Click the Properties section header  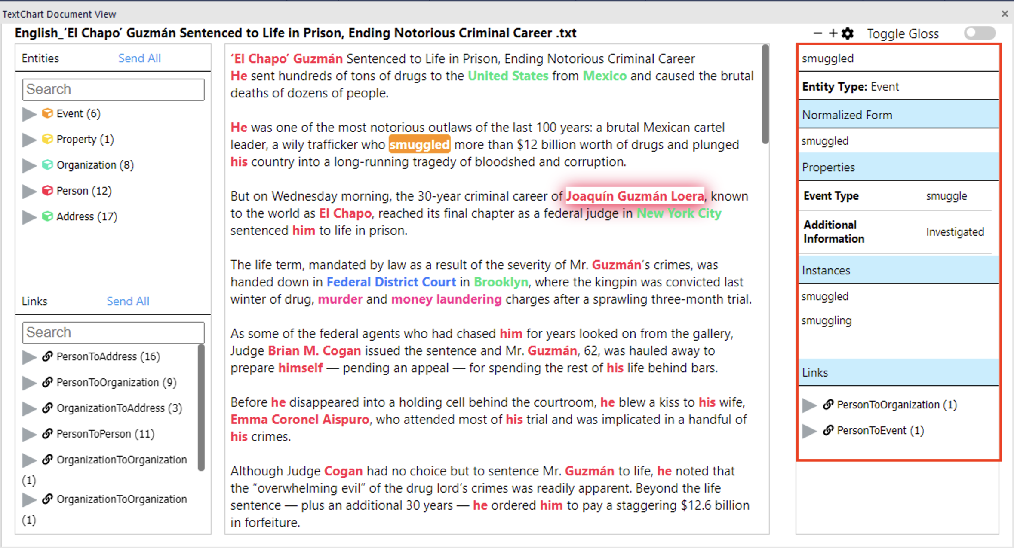click(898, 167)
